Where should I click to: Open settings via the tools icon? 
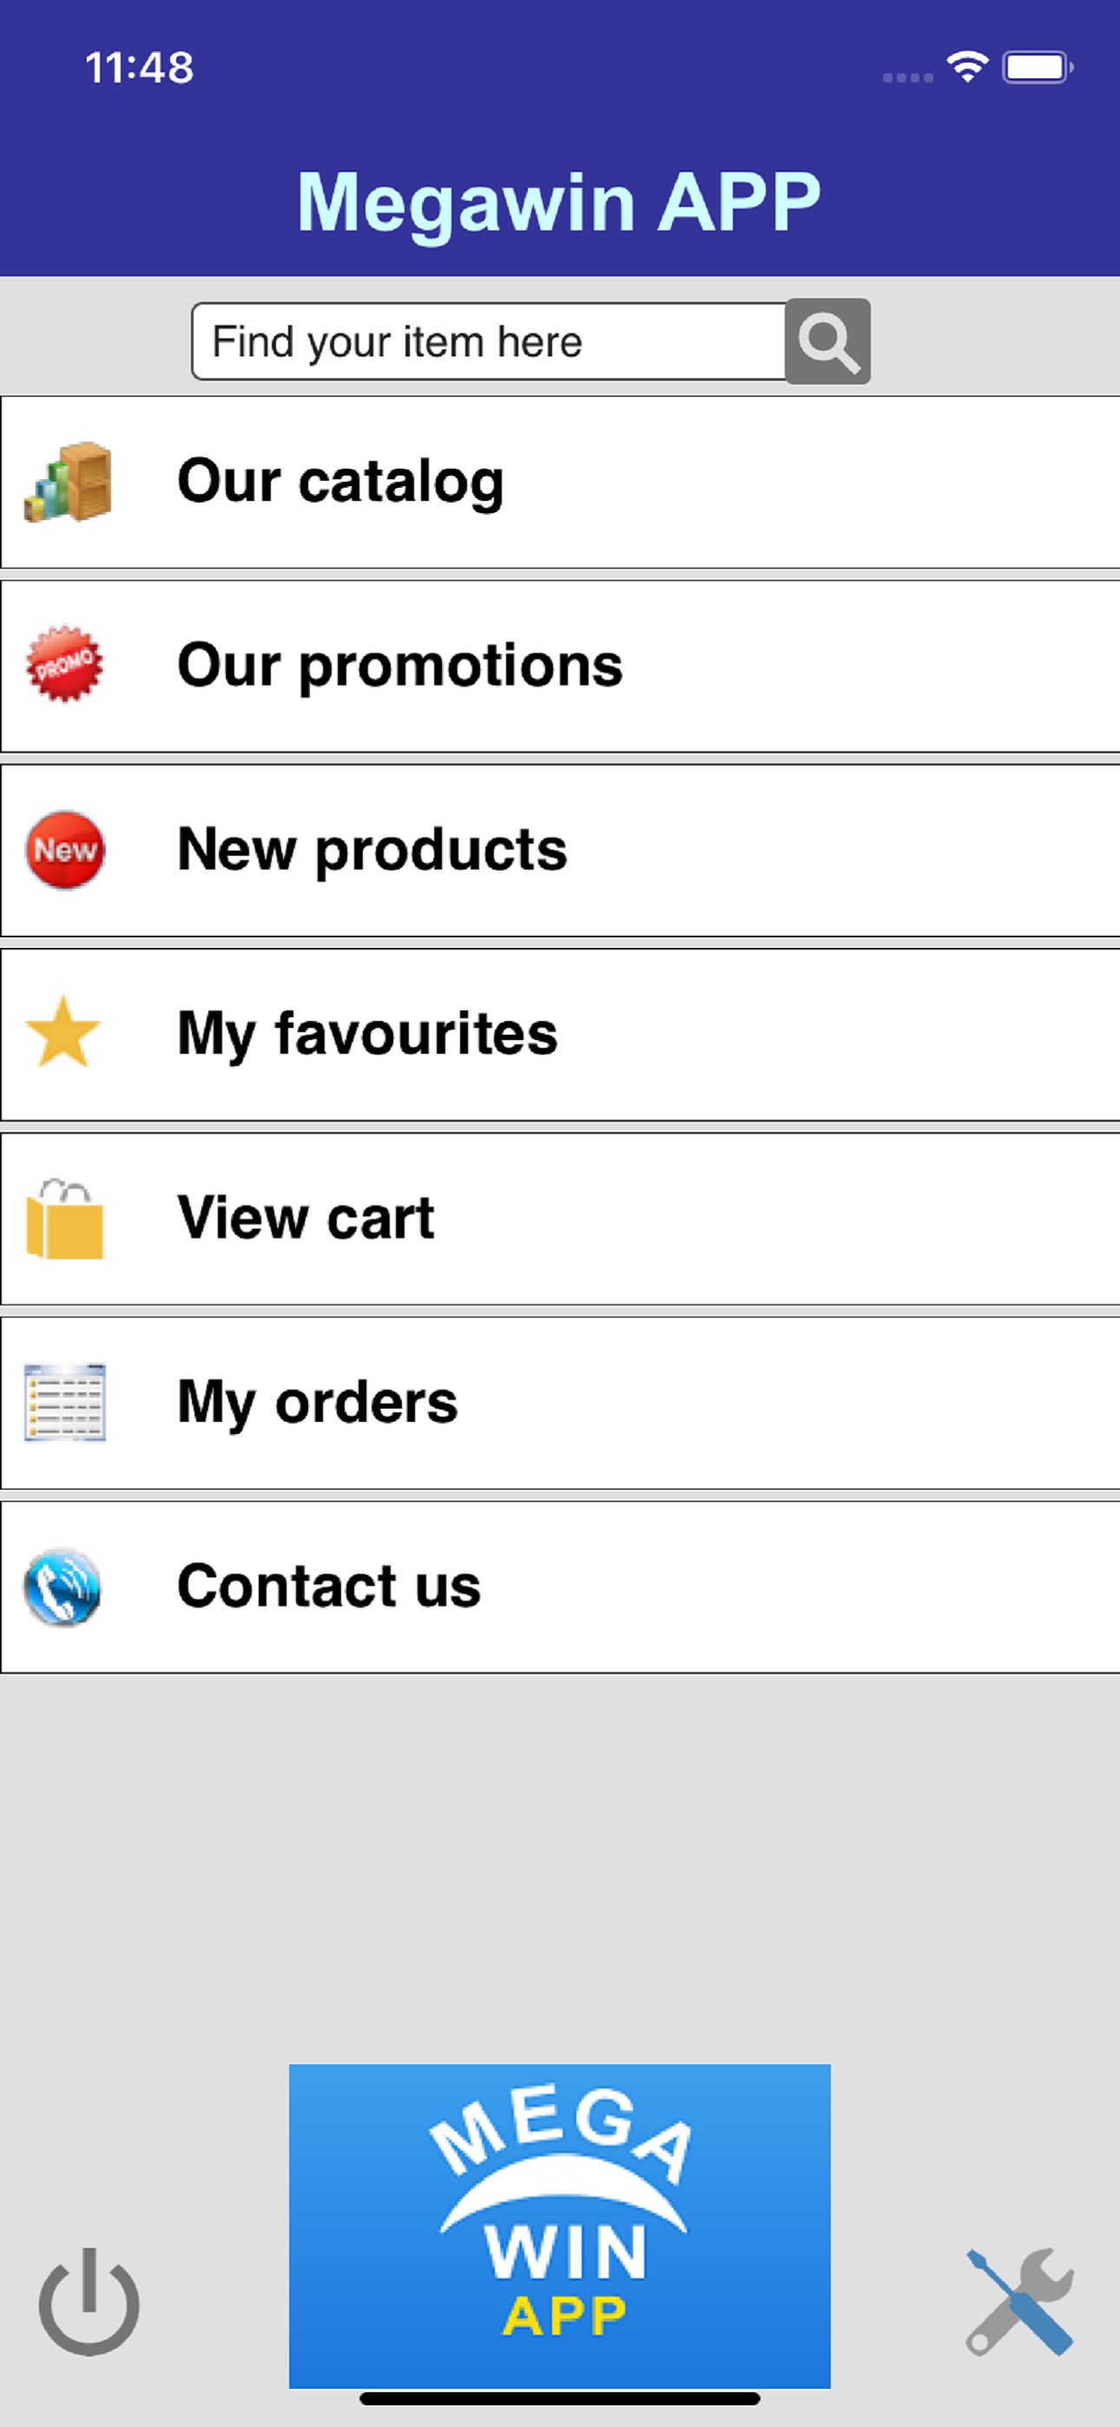coord(1019,2301)
